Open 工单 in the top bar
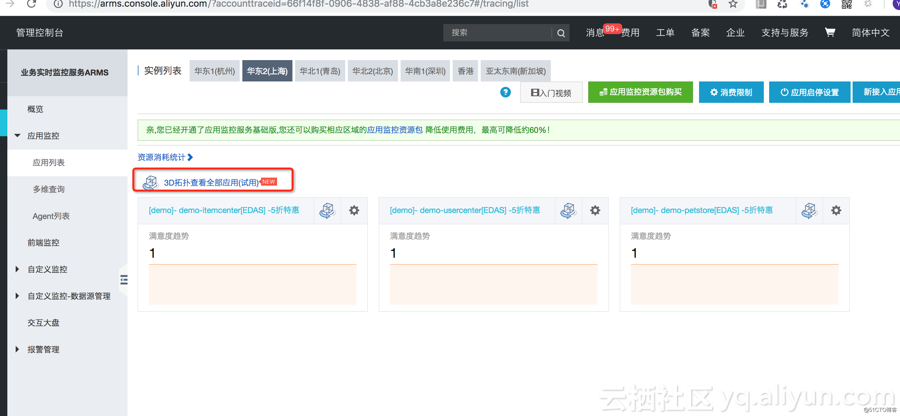The height and width of the screenshot is (416, 900). pyautogui.click(x=665, y=32)
